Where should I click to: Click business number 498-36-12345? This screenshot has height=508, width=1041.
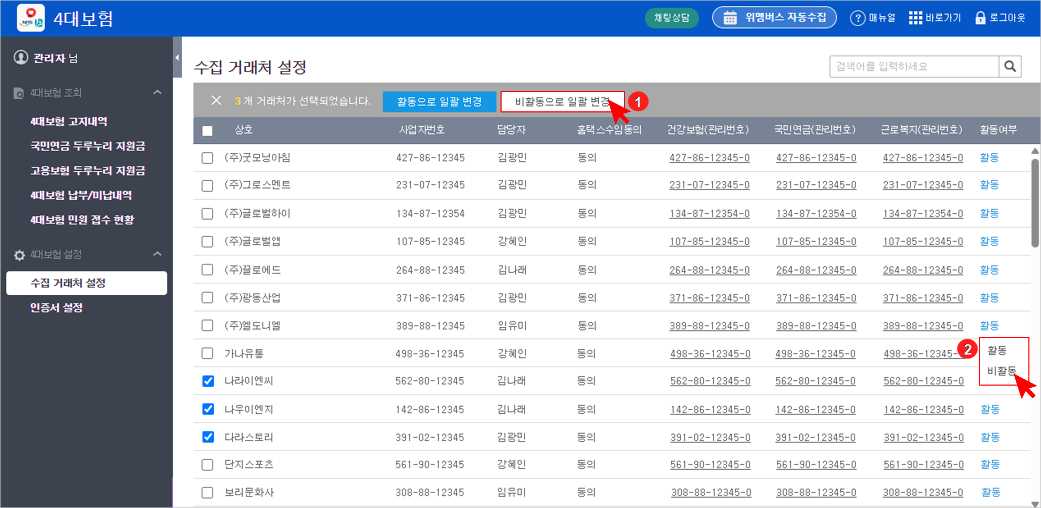[x=430, y=354]
